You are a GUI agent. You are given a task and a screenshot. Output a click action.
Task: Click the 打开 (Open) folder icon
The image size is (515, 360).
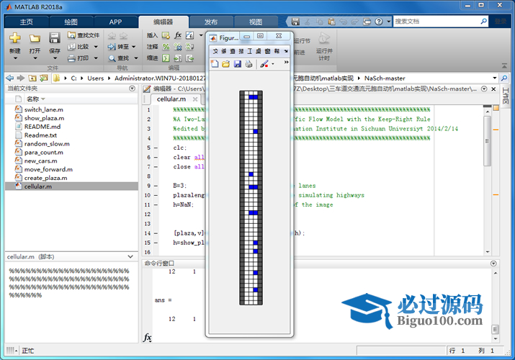[x=35, y=38]
